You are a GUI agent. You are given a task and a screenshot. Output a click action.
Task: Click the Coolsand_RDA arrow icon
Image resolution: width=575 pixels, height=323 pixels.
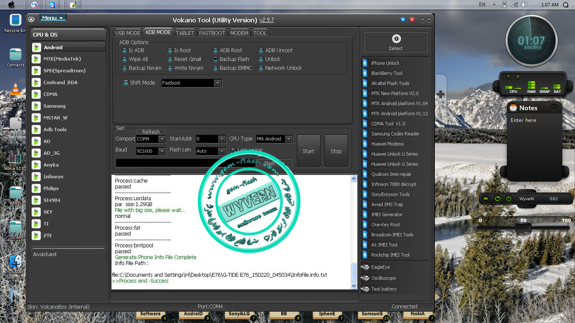click(37, 83)
